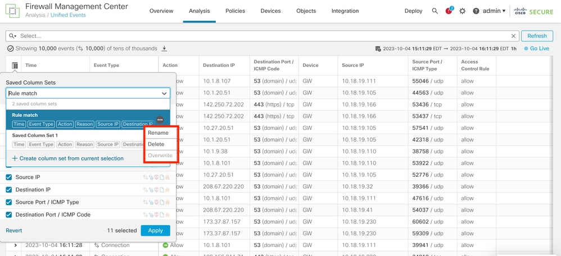Open options for Rule match set

(x=160, y=120)
